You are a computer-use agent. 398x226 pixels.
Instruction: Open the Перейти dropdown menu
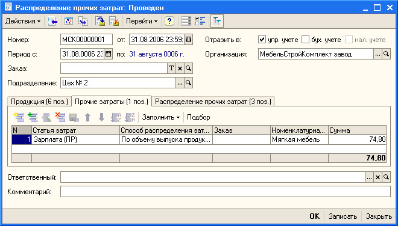(x=142, y=21)
